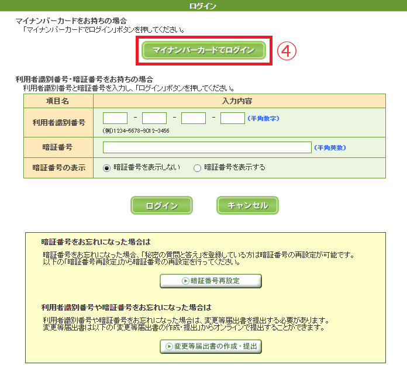Click the heading マイナンバーカードをお持ちの場合
Image resolution: width=407 pixels, height=372 pixels.
(71, 21)
